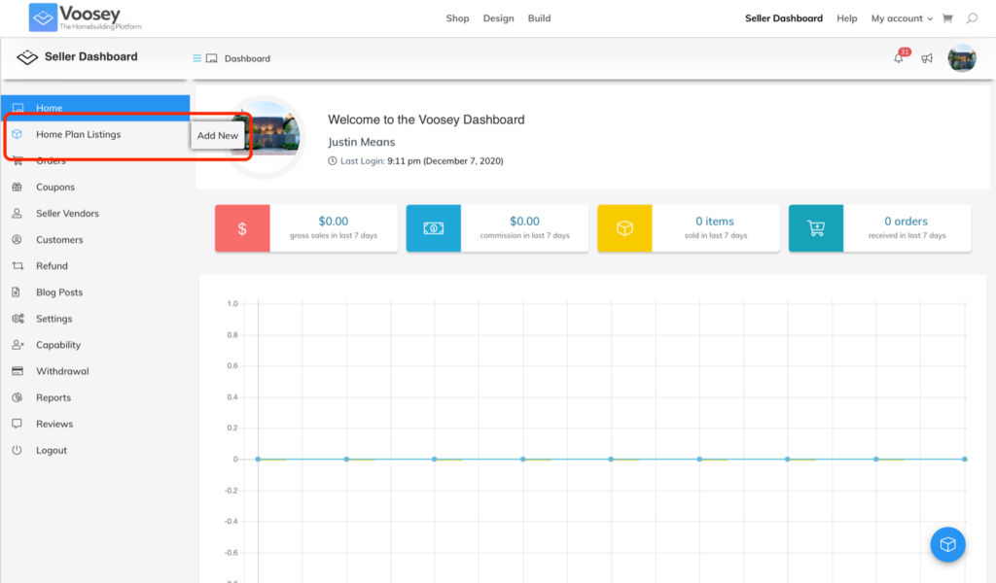Viewport: 996px width, 583px height.
Task: Click the $0.00 commission value
Action: [524, 221]
